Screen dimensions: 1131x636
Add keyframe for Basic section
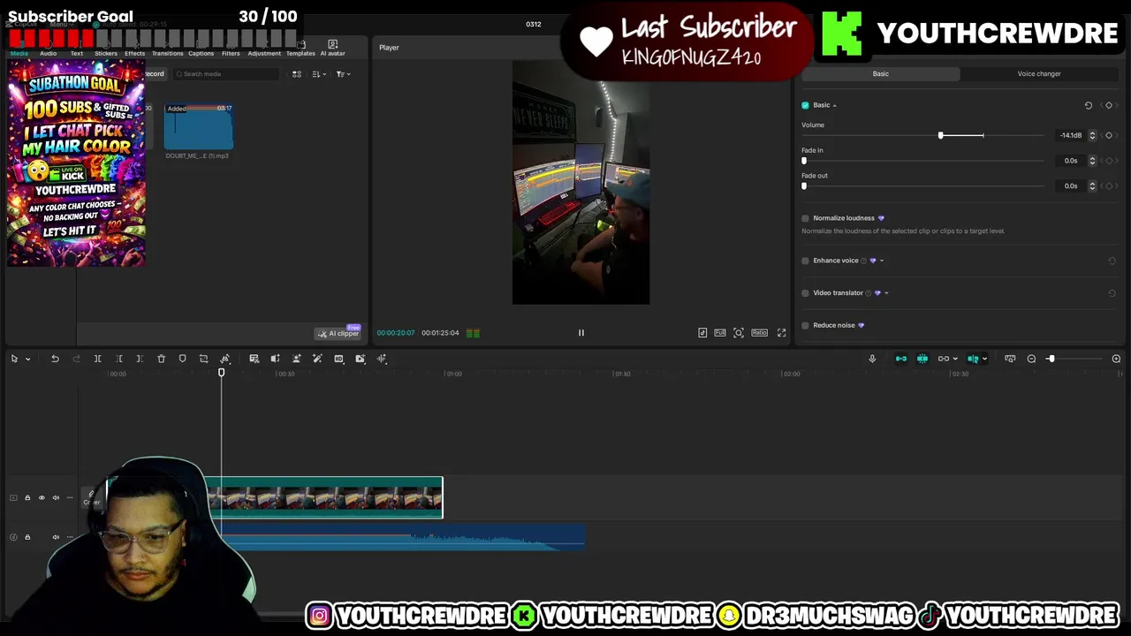coord(1109,105)
